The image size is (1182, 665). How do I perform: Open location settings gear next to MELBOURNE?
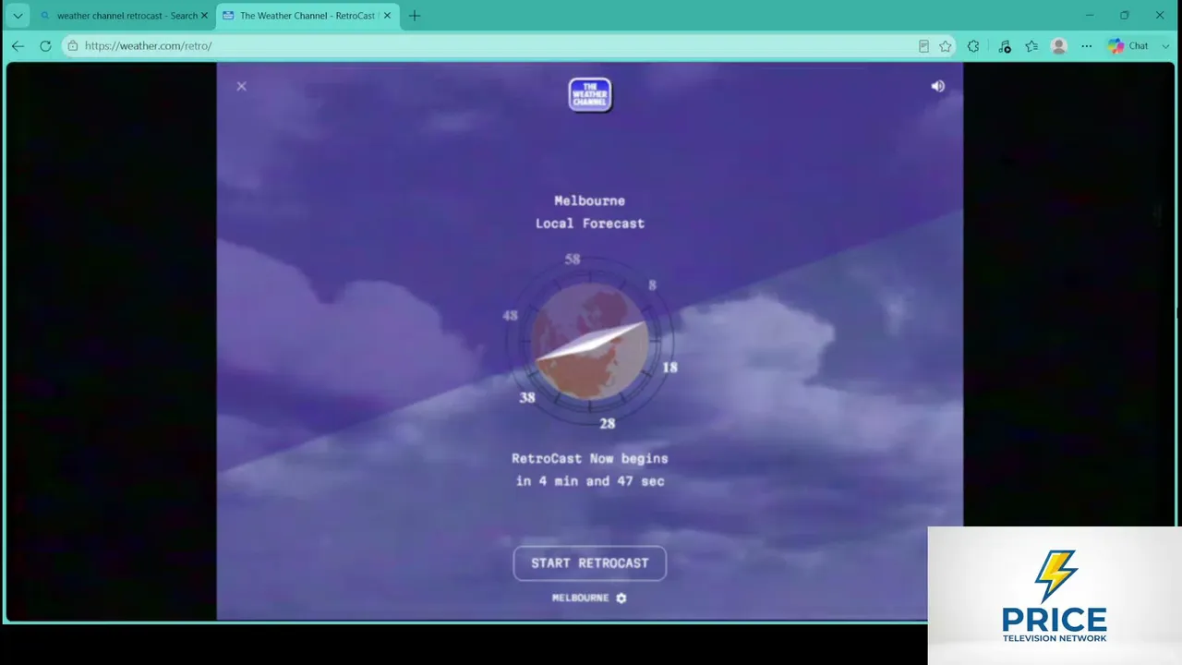coord(621,598)
